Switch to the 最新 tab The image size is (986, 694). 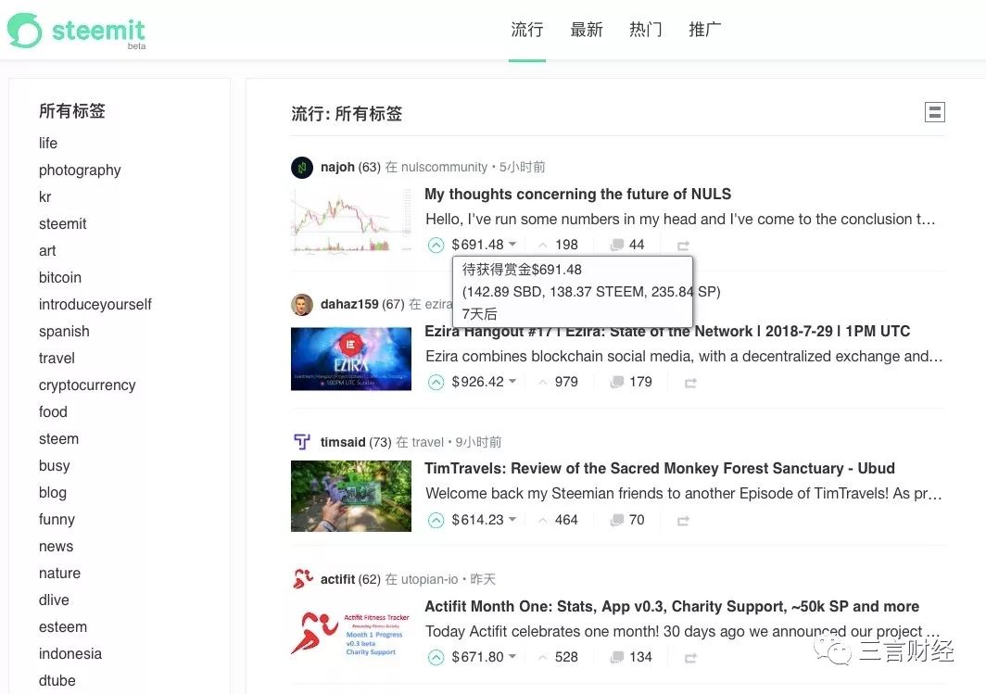tap(586, 30)
